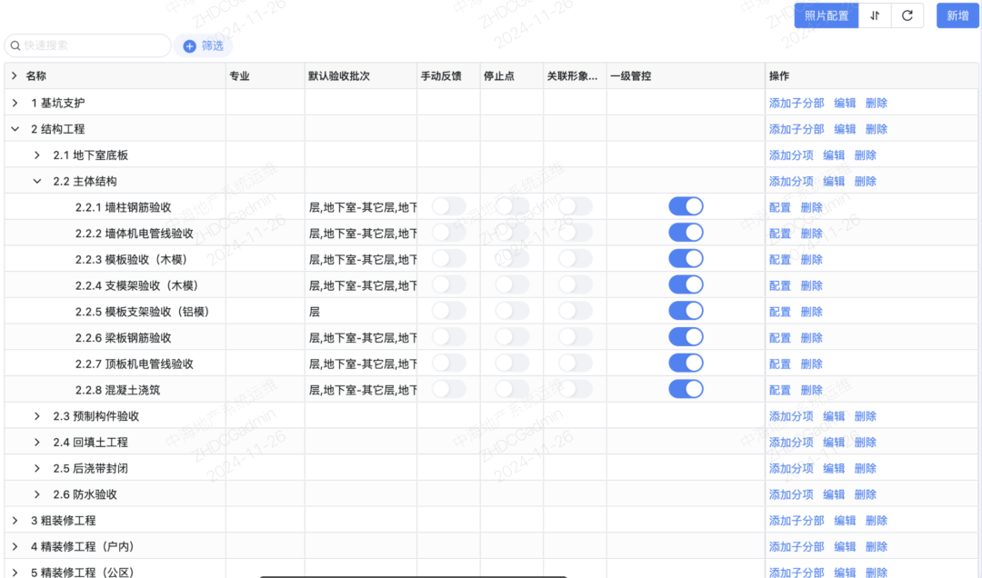Enable 手动反馈 for 2.2.1 墙柱钢筋验收
Viewport: 982px width, 578px height.
pyautogui.click(x=448, y=206)
